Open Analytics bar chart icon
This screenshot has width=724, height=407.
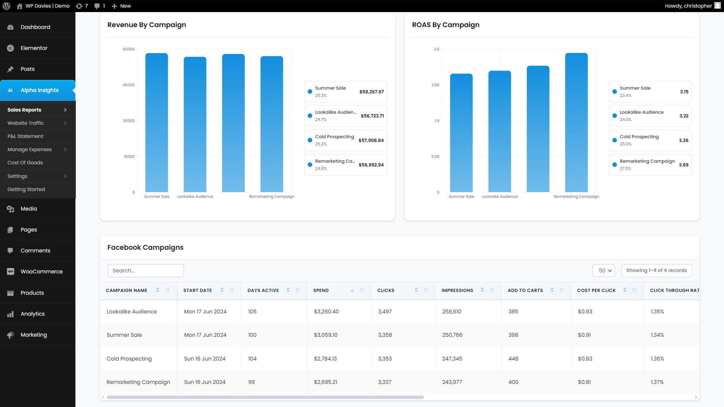click(x=10, y=314)
